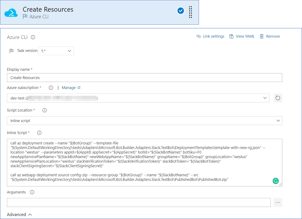The image size is (302, 219).
Task: Click the blue checkmark on Create Resources task
Action: (x=181, y=11)
